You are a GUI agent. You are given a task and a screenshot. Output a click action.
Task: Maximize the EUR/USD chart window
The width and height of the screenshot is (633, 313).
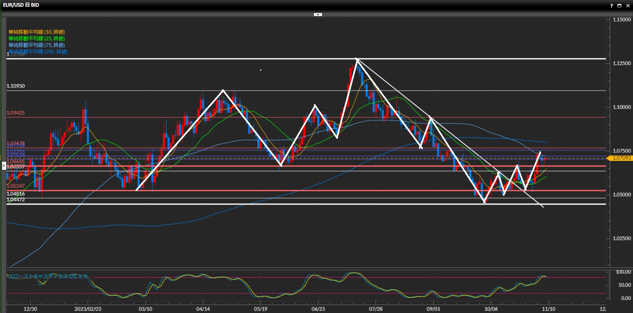point(619,6)
